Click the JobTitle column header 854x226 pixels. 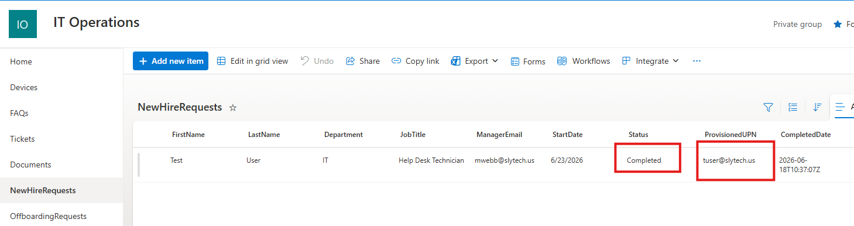(413, 135)
